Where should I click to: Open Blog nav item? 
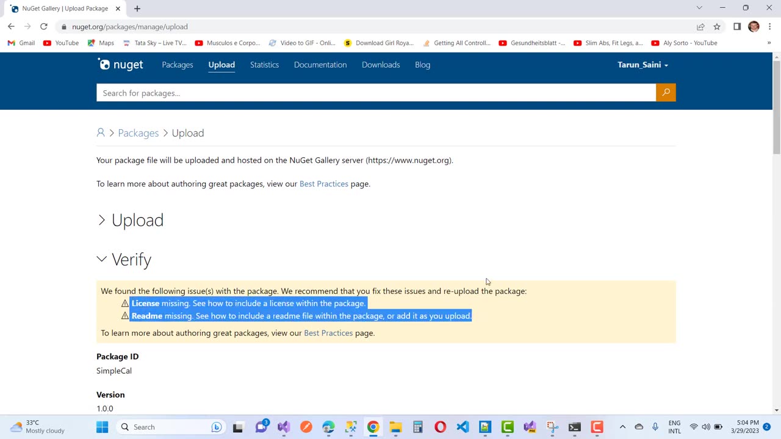423,65
